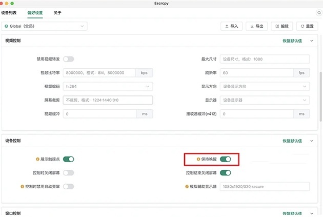
Task: Open the Global (全局) scope dropdown
Action: point(44,26)
